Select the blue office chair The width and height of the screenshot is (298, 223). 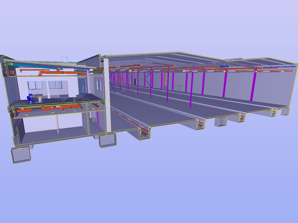[x=29, y=99]
